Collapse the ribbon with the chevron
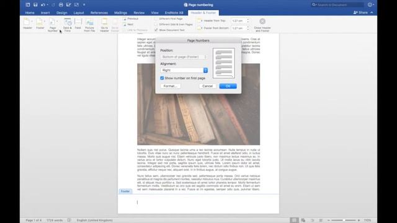The height and width of the screenshot is (223, 397). pyautogui.click(x=372, y=12)
